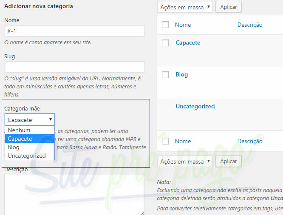Viewport: 283px width, 215px height.
Task: Open the Capacete category link
Action: click(188, 42)
